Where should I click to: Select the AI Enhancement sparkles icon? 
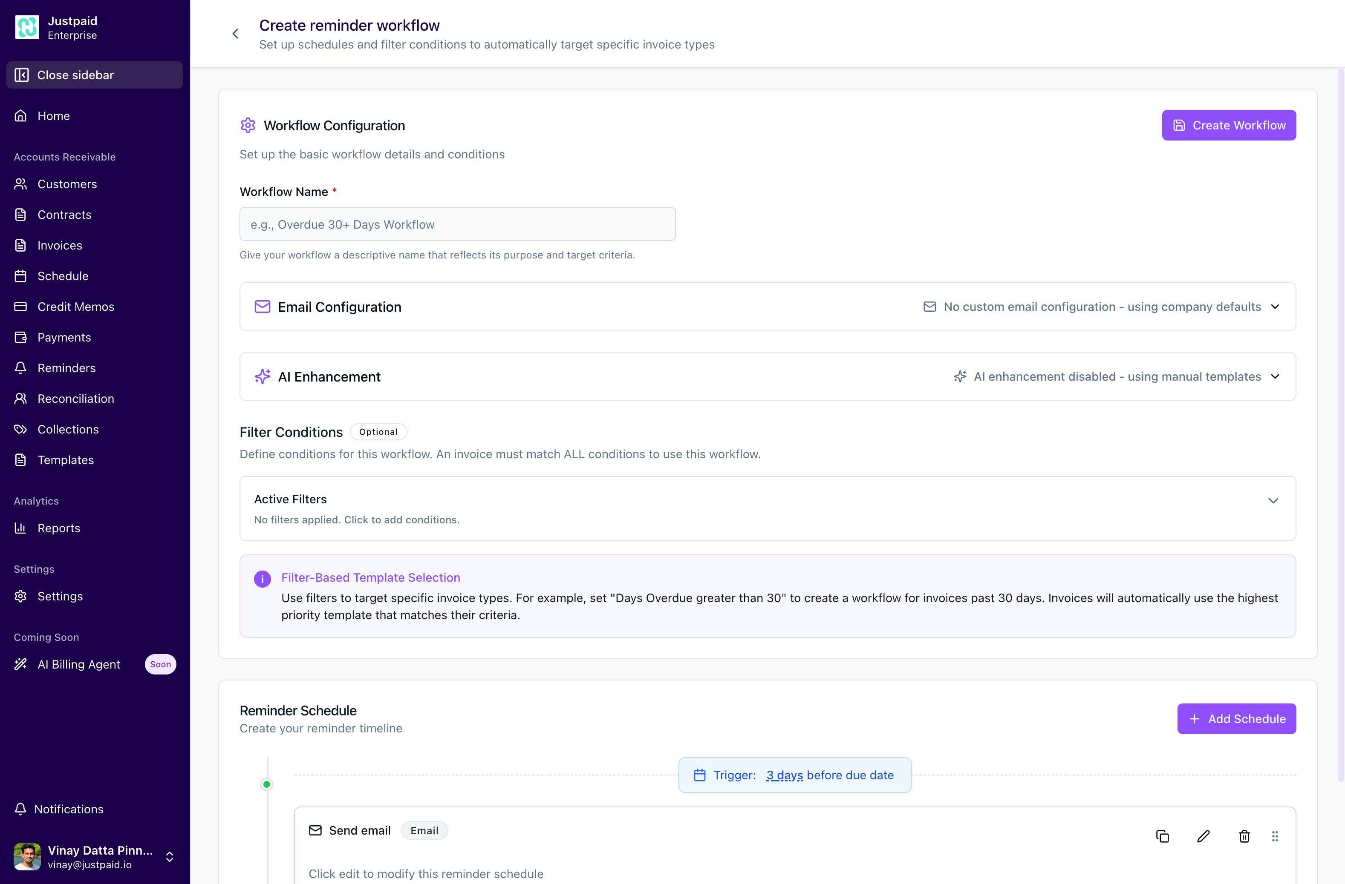[x=262, y=376]
